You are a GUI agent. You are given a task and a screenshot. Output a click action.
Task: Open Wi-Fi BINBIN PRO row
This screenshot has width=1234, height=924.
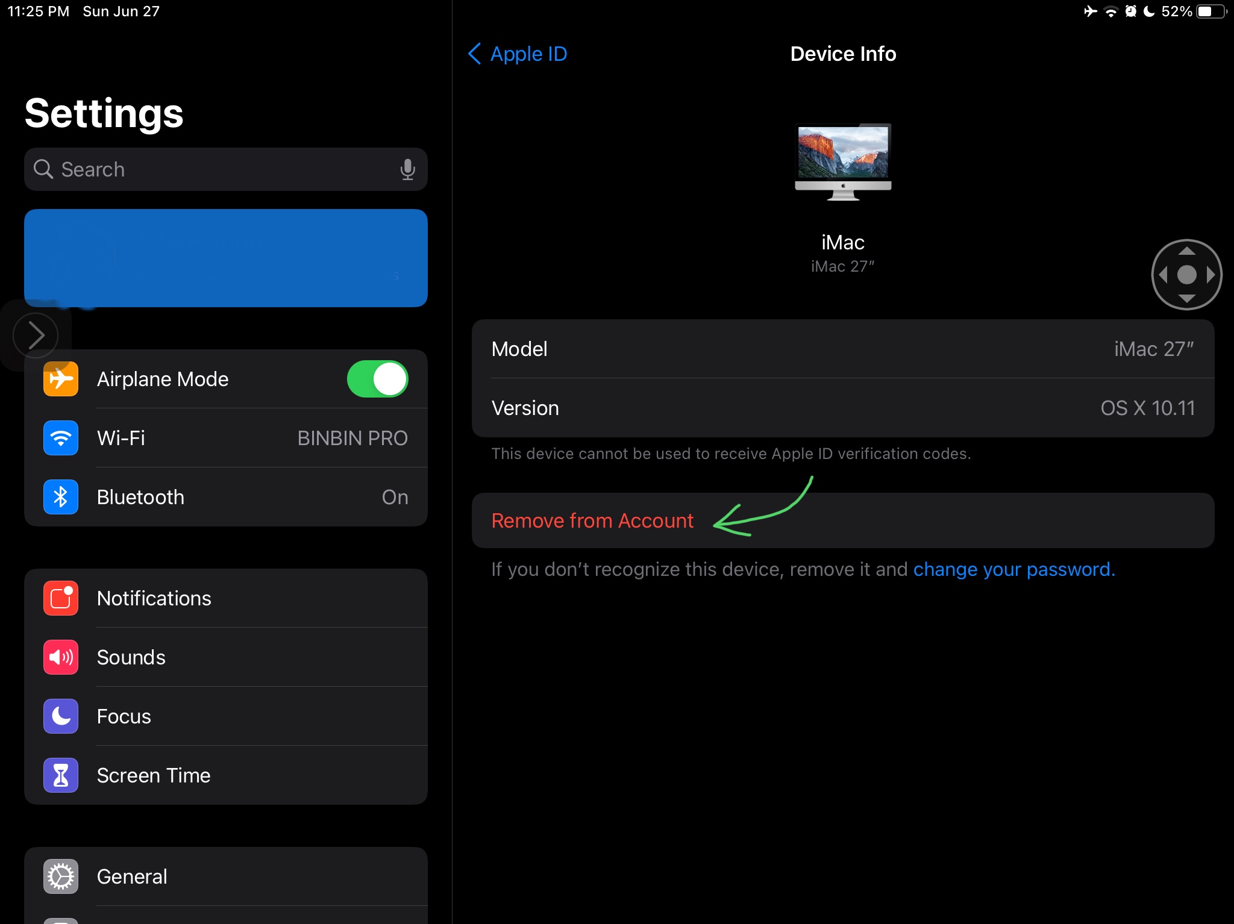tap(253, 438)
